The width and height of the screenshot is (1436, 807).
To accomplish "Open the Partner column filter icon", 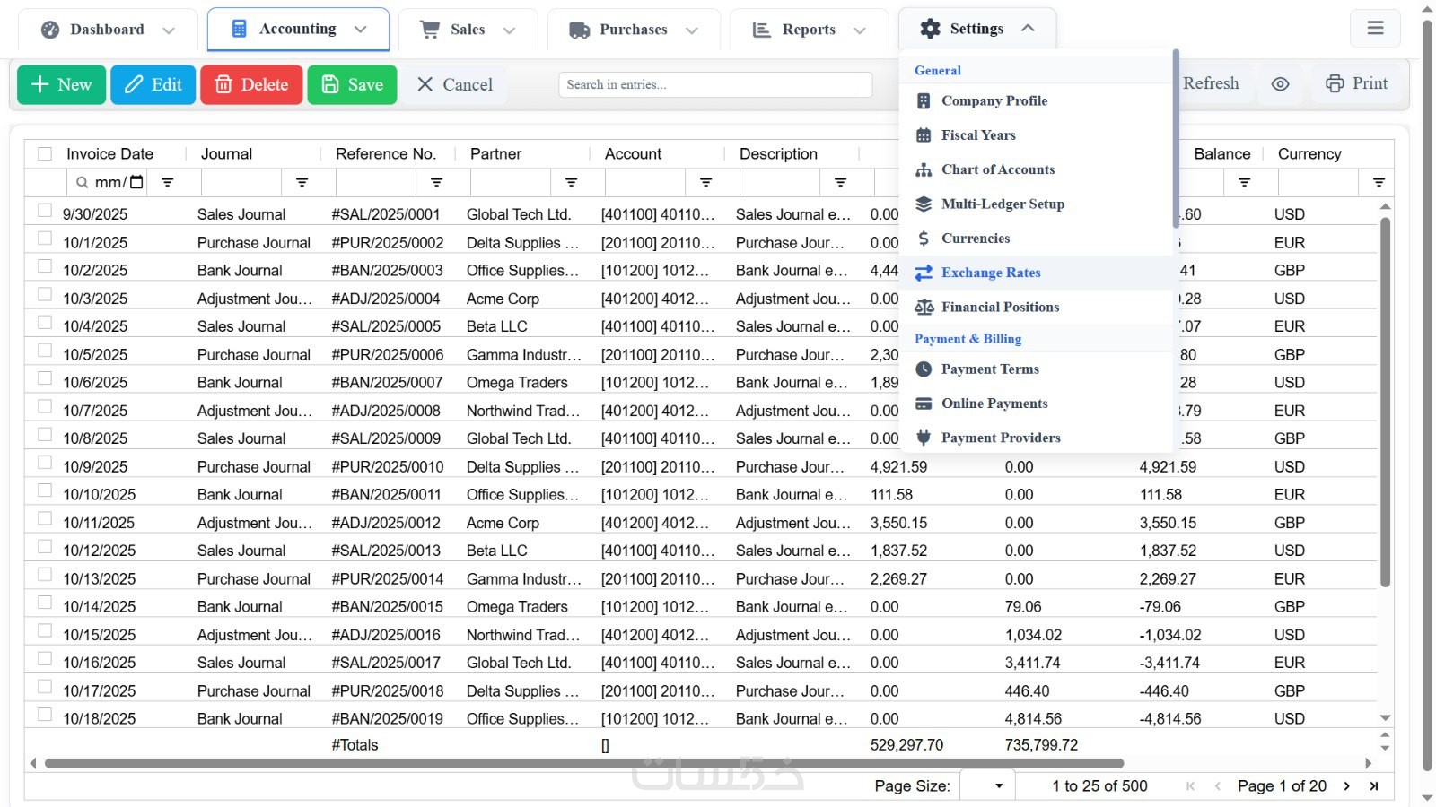I will pyautogui.click(x=572, y=182).
